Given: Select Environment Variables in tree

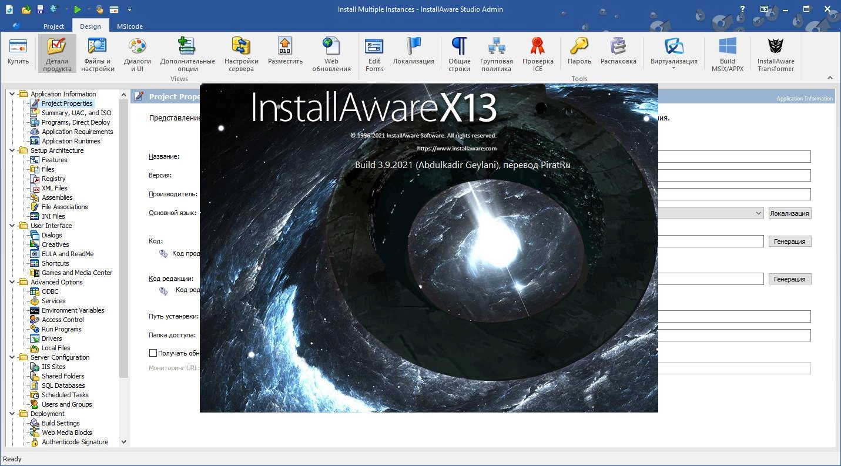Looking at the screenshot, I should 73,310.
